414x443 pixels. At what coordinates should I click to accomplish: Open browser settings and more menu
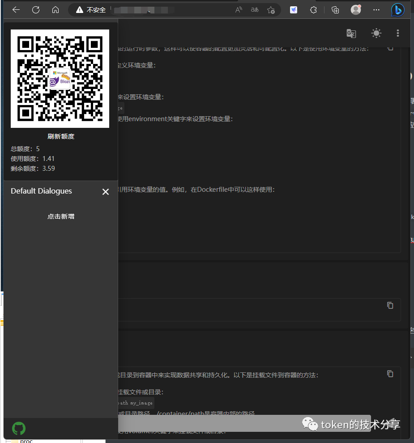pyautogui.click(x=376, y=10)
